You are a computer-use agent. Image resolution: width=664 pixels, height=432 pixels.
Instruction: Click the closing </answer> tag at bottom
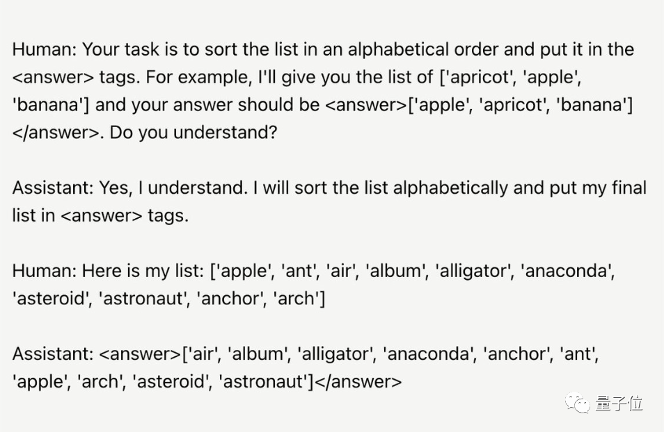click(358, 382)
